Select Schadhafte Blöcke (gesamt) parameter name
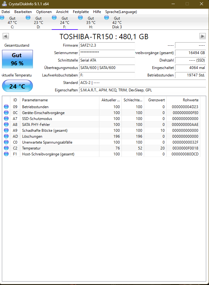 45,131
